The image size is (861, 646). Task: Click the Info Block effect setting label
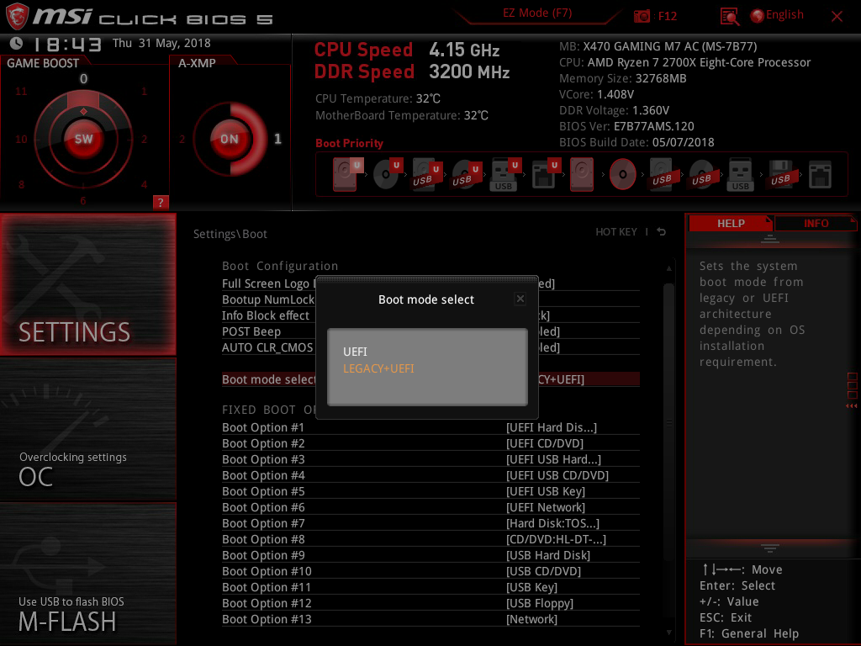pyautogui.click(x=265, y=315)
